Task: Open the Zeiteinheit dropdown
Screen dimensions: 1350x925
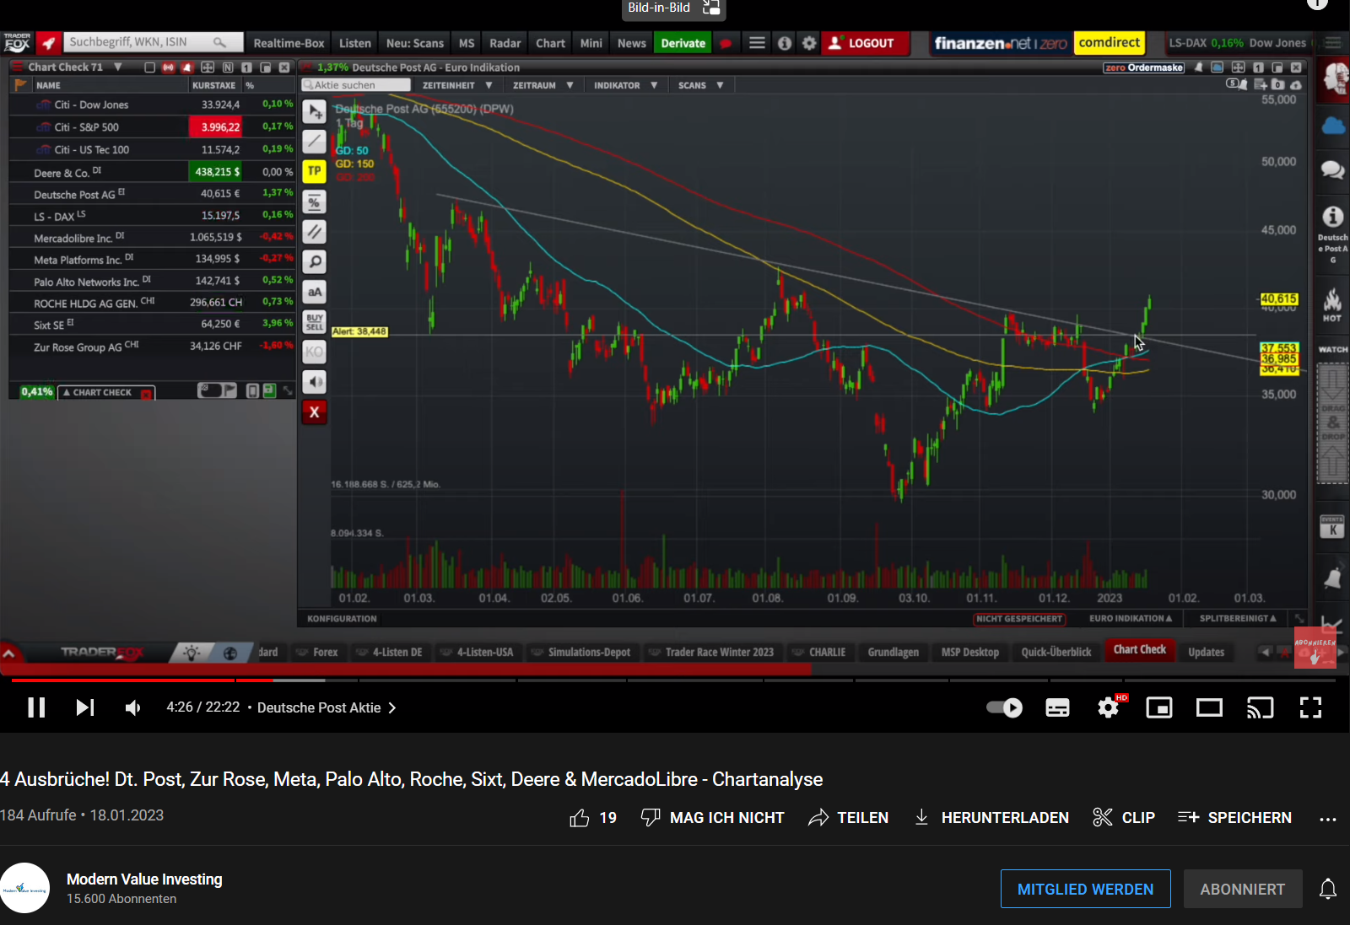Action: pos(456,85)
